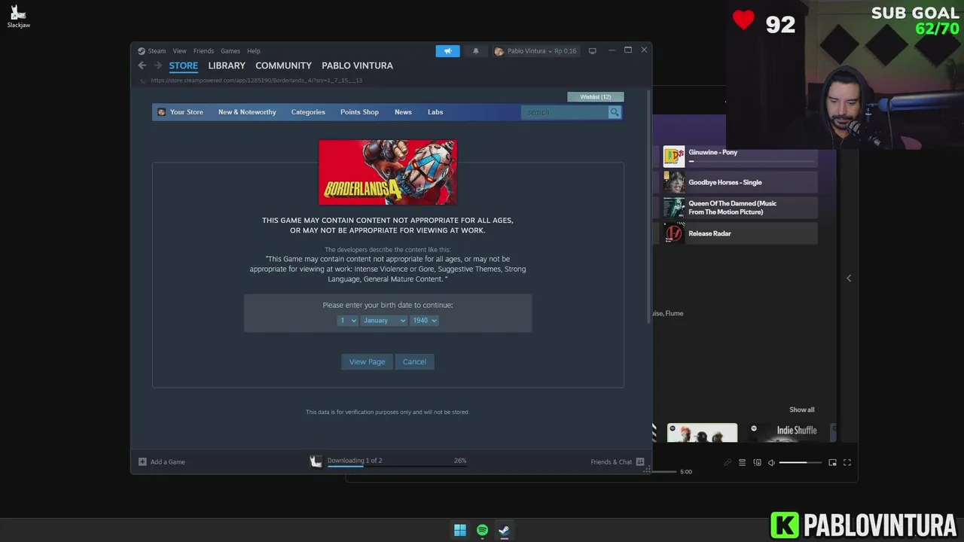Open Steam notifications bell
This screenshot has width=964, height=542.
(x=475, y=51)
